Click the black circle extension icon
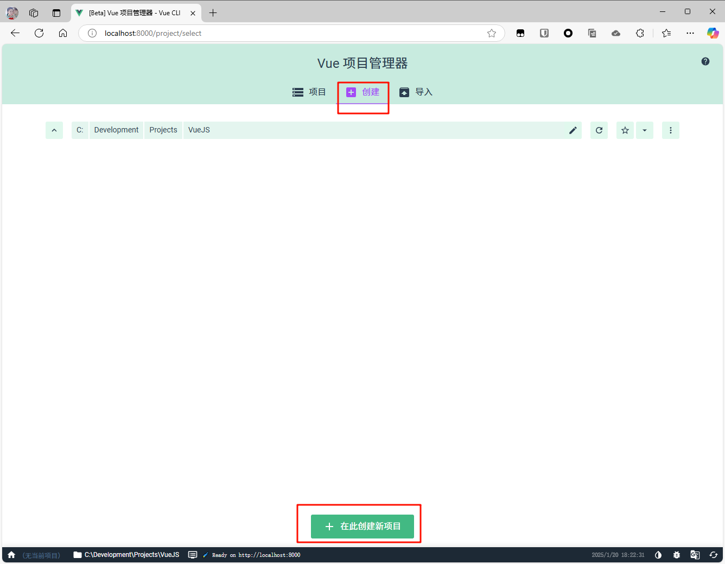The image size is (725, 564). (x=568, y=33)
